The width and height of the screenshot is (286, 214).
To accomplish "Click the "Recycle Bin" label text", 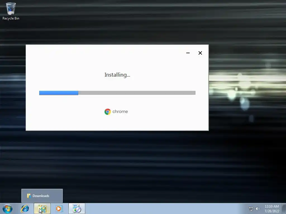I will 11,18.
